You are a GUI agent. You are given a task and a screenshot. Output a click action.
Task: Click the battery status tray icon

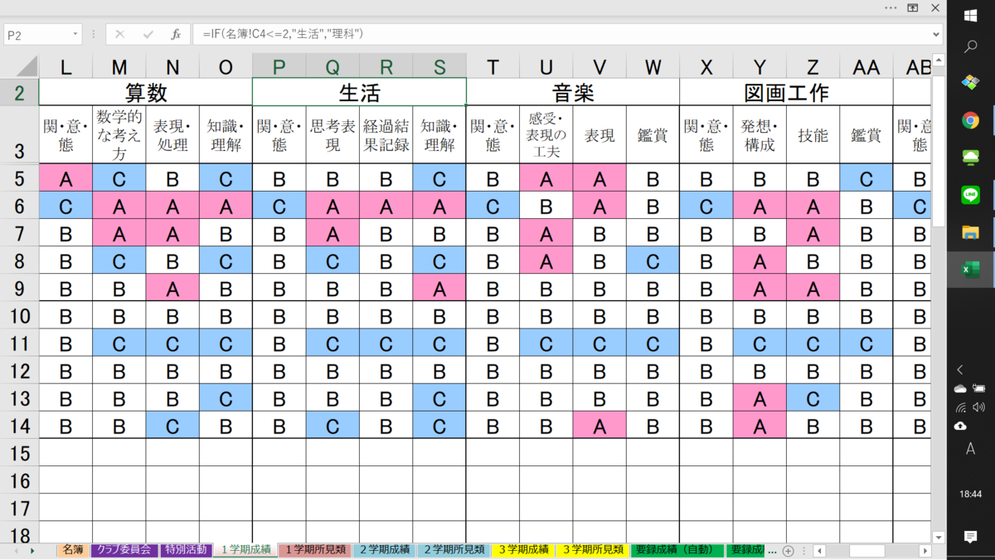tap(979, 388)
